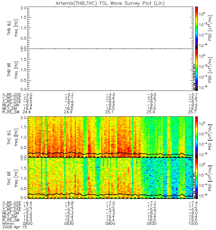Click the THB R_RE_SM value '25.1'
The height and width of the screenshot is (230, 216).
(110, 112)
